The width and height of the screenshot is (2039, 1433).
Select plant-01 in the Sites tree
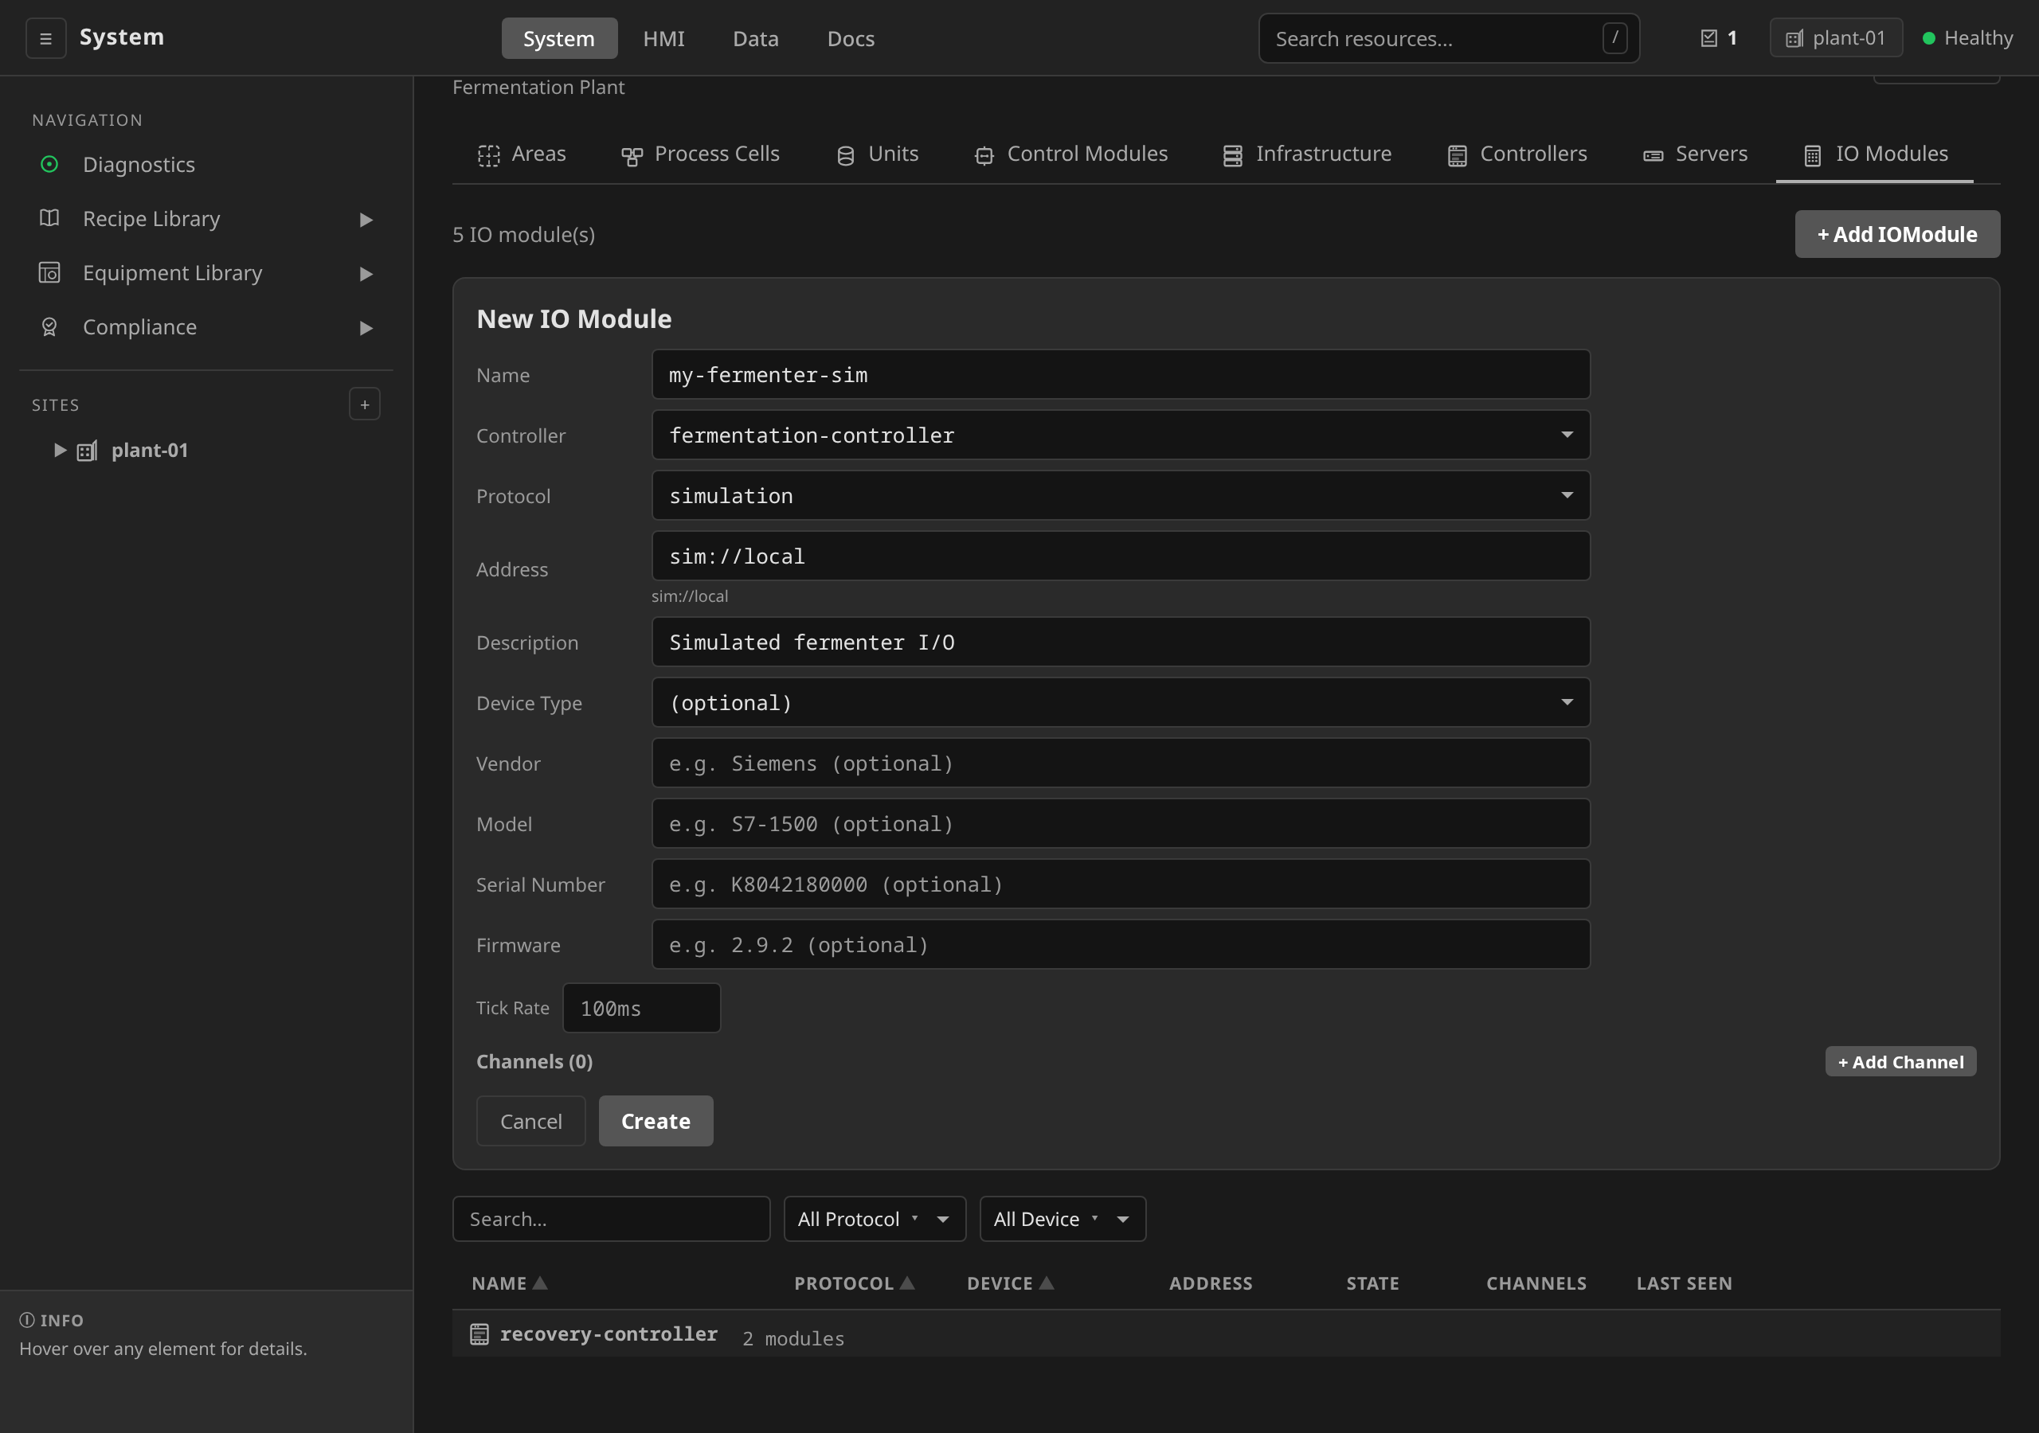pos(149,450)
